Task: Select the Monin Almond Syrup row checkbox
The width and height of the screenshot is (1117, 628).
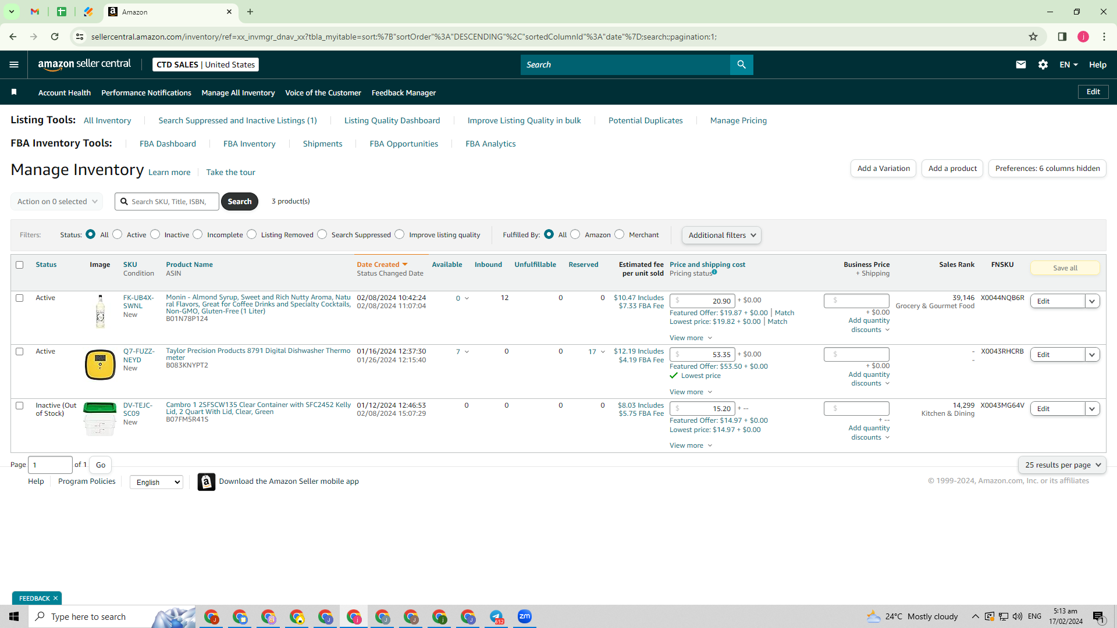Action: [x=20, y=298]
